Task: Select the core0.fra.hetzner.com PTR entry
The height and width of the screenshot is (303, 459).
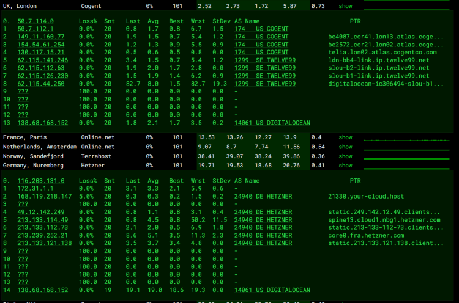Action: 364,235
